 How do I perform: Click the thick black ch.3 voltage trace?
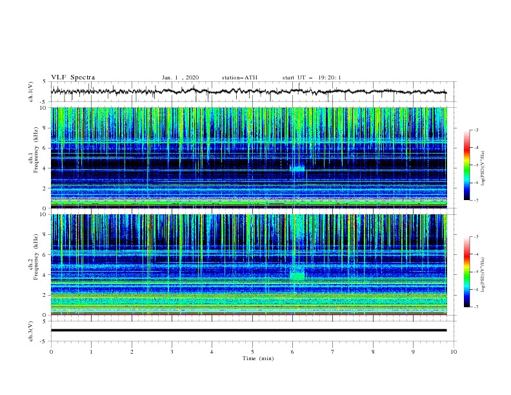[x=248, y=330]
